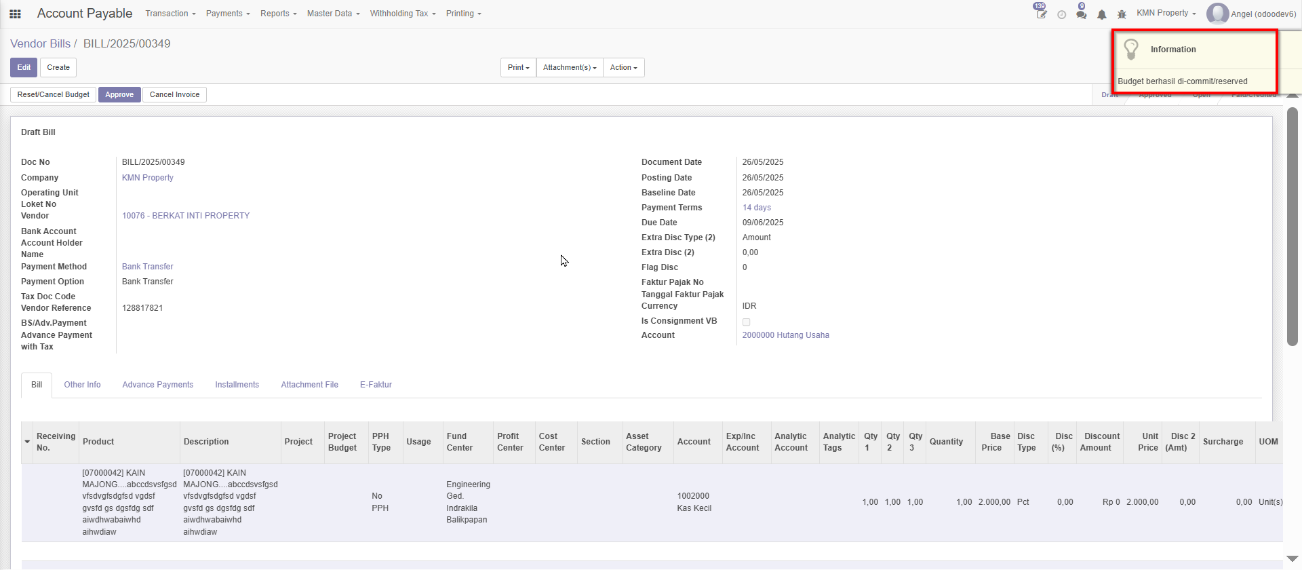
Task: Click the Cancel Invoice button
Action: (174, 94)
